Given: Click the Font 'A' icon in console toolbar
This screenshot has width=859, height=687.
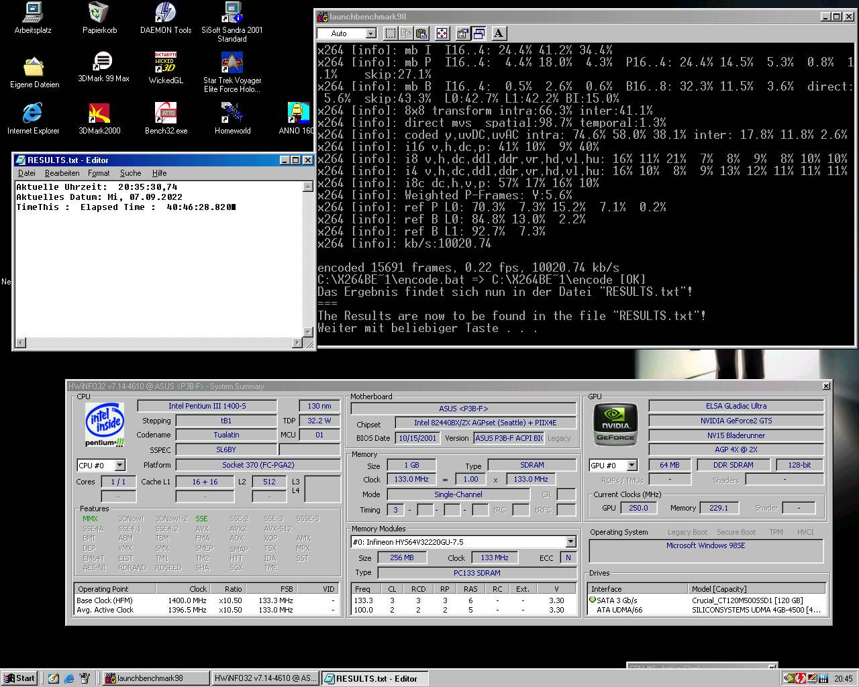Looking at the screenshot, I should pos(499,33).
